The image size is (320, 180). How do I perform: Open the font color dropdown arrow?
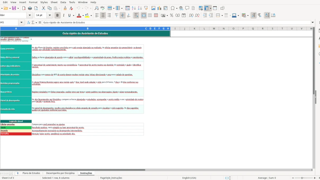[83, 15]
